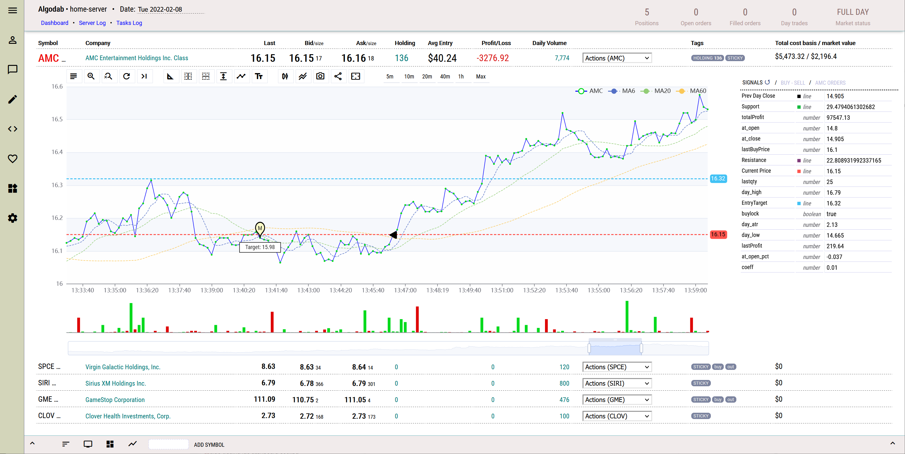This screenshot has height=454, width=905.
Task: Toggle chart legend lines icon
Action: [x=73, y=76]
